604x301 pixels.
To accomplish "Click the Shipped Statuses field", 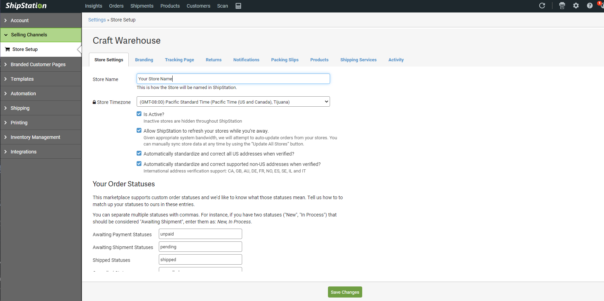I will coord(200,260).
